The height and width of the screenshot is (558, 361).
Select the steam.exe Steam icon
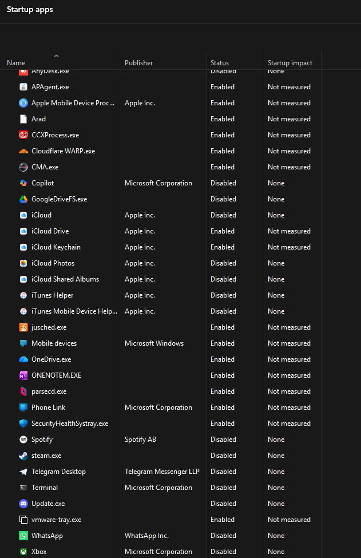click(x=23, y=455)
